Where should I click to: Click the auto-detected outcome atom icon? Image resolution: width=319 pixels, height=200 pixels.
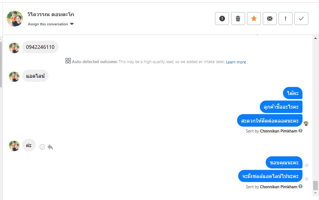68,61
